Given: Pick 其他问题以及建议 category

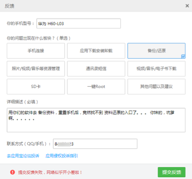Looking at the screenshot, I should pos(156,87).
